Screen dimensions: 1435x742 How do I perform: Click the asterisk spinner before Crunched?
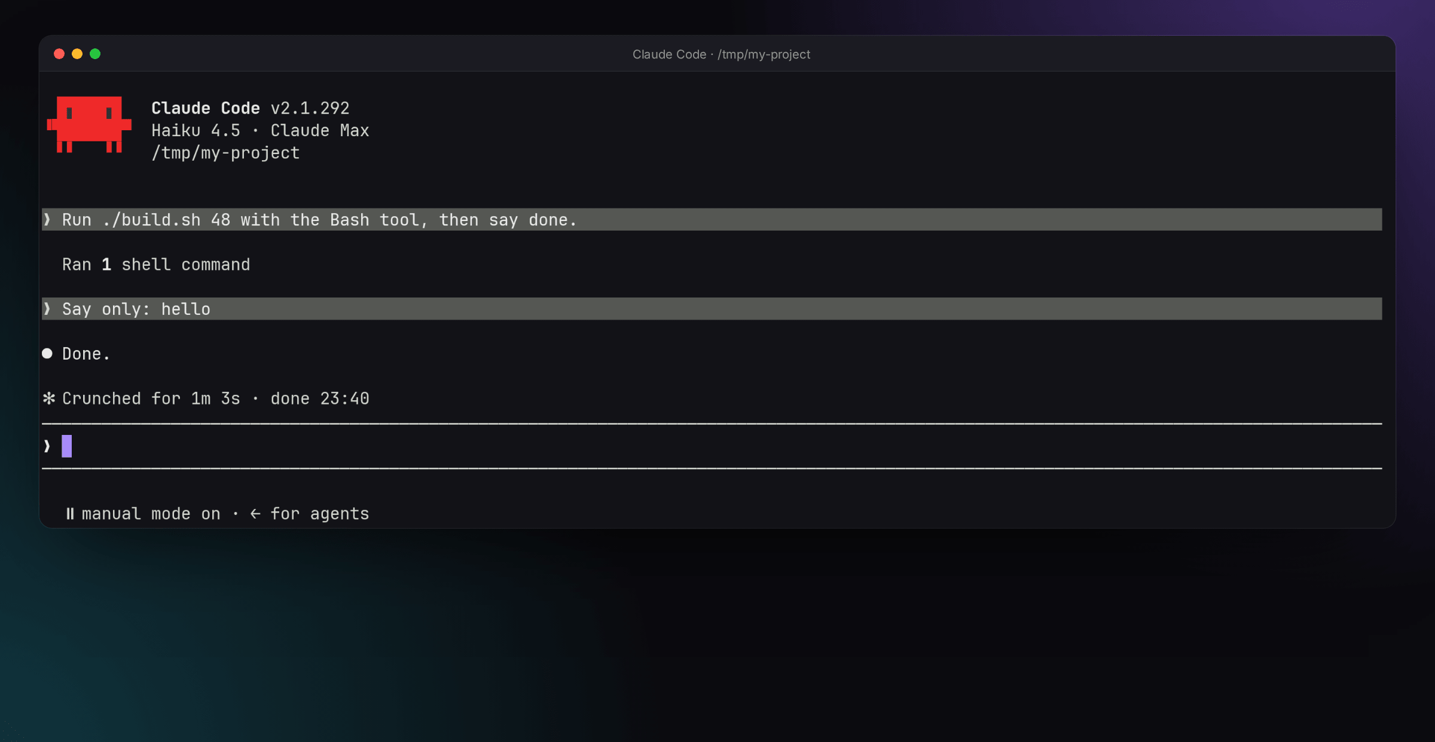coord(49,398)
